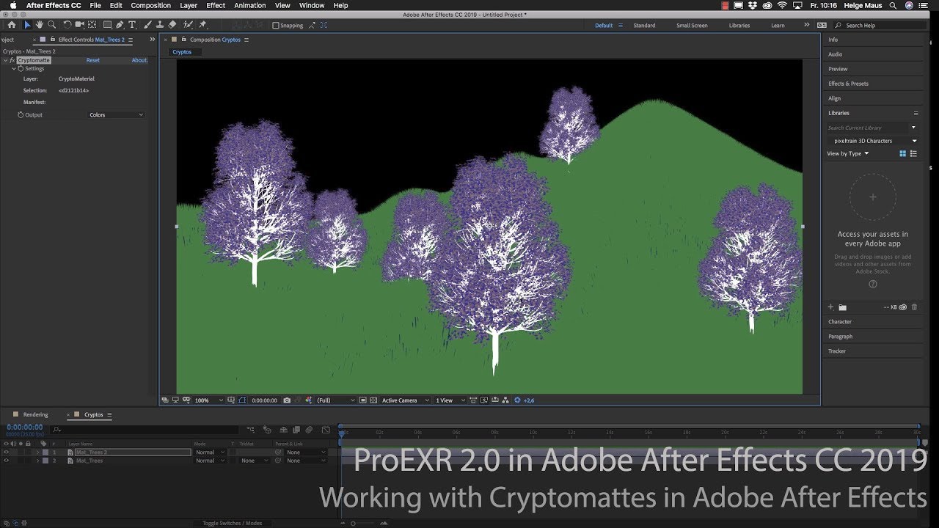The image size is (939, 528).
Task: Open the Tracker panel
Action: [837, 351]
